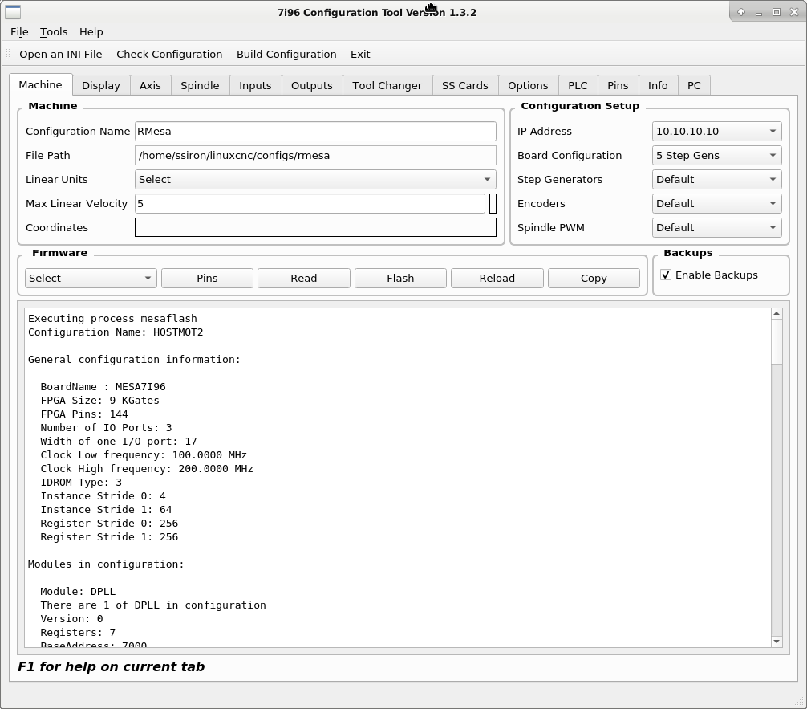Click the firmware Copy button
This screenshot has height=709, width=807.
[594, 279]
